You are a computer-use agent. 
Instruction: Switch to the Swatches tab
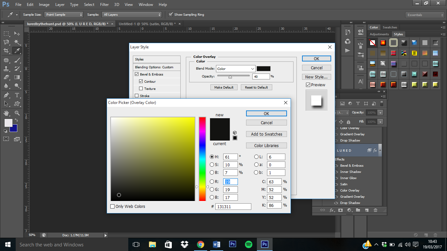[390, 27]
